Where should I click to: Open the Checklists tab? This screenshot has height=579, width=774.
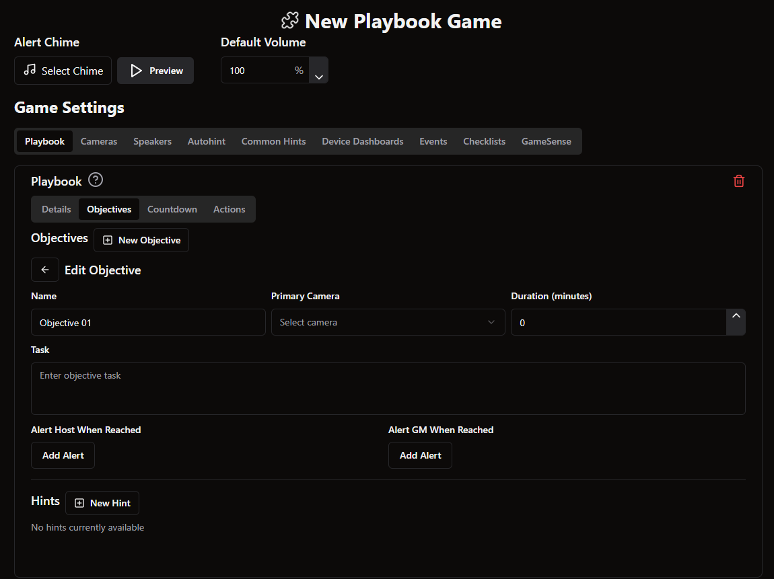pos(484,141)
